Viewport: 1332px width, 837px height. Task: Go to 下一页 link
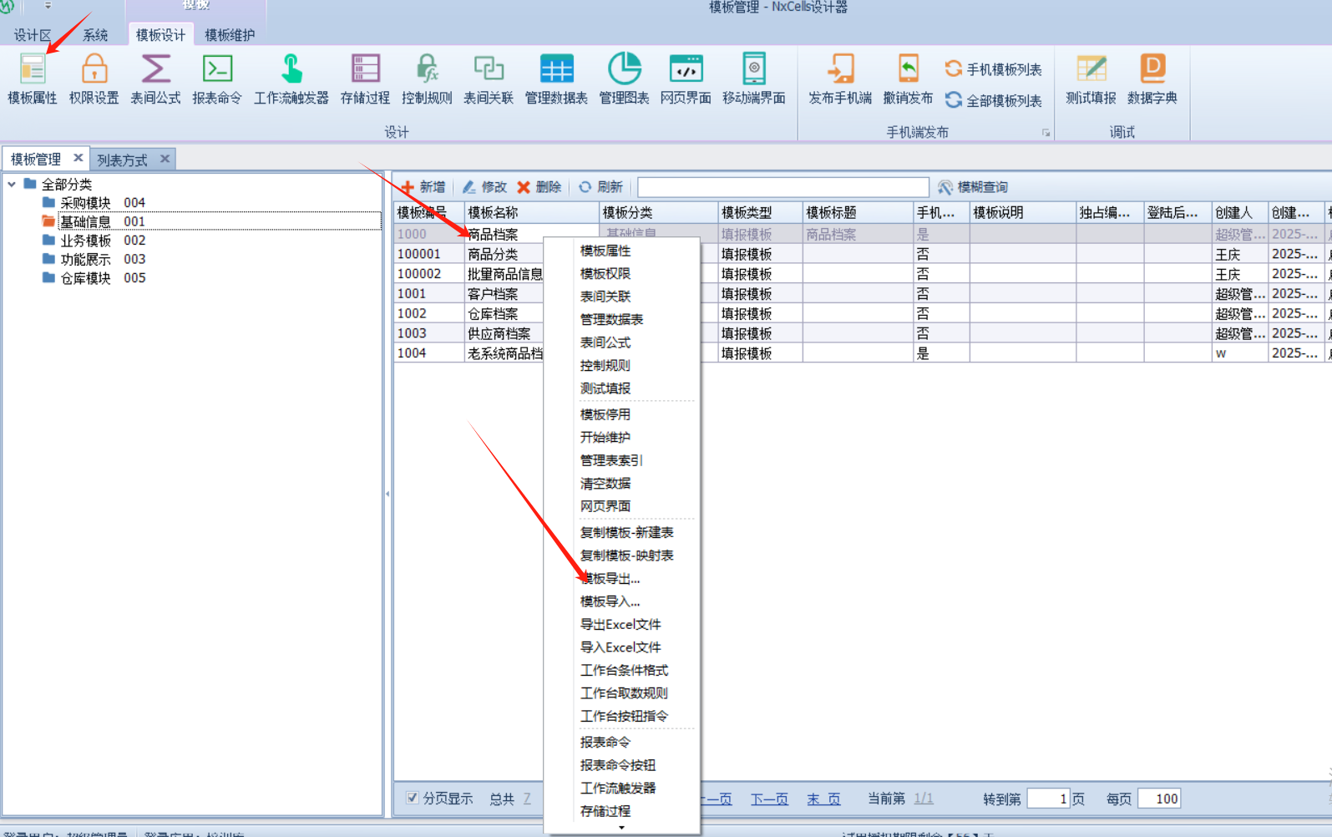769,799
